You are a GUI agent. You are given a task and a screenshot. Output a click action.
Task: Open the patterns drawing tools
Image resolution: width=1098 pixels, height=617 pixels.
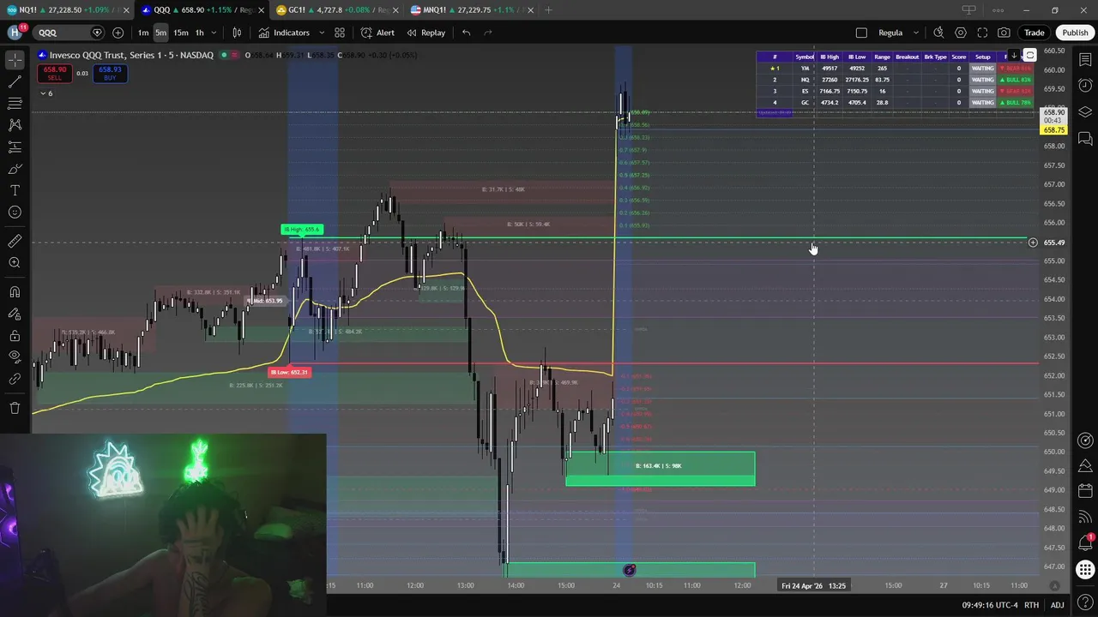[15, 125]
